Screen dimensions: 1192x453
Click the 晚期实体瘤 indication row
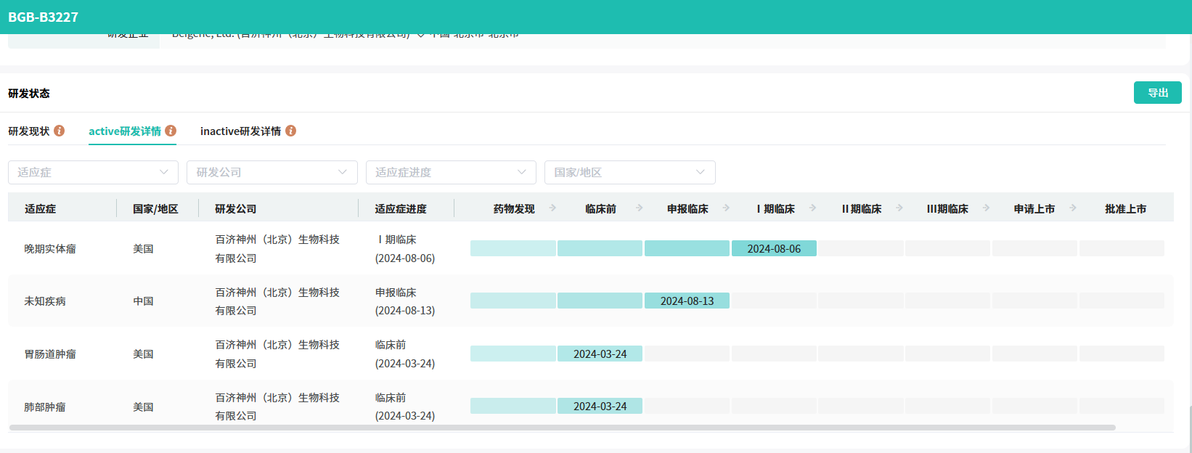50,248
